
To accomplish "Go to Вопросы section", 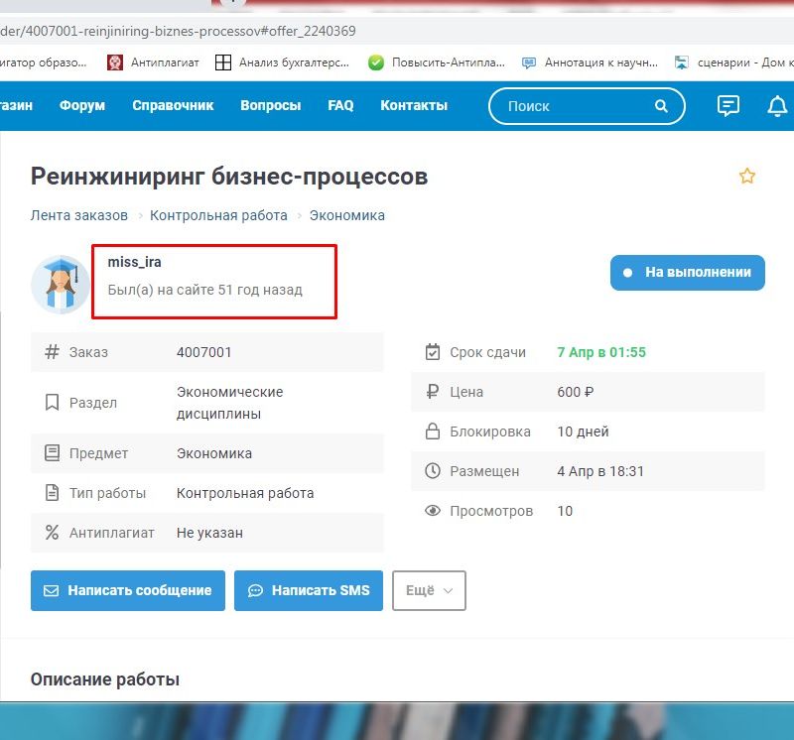I will pyautogui.click(x=270, y=106).
